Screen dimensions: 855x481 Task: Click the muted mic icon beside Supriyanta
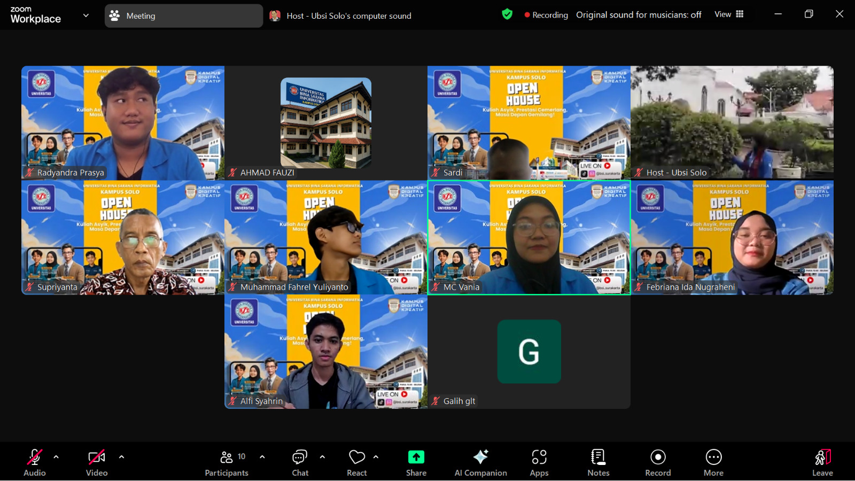pyautogui.click(x=30, y=287)
